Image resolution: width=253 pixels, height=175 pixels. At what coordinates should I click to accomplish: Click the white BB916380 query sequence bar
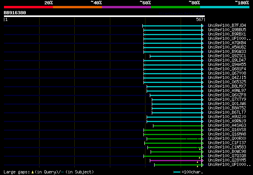(x=104, y=16)
